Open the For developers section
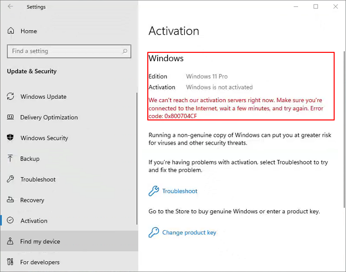This screenshot has width=346, height=272. click(x=40, y=263)
